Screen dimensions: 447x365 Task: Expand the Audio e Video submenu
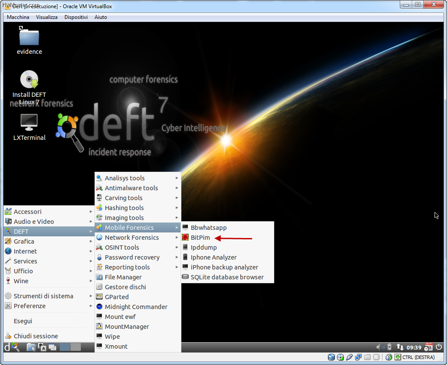click(49, 222)
